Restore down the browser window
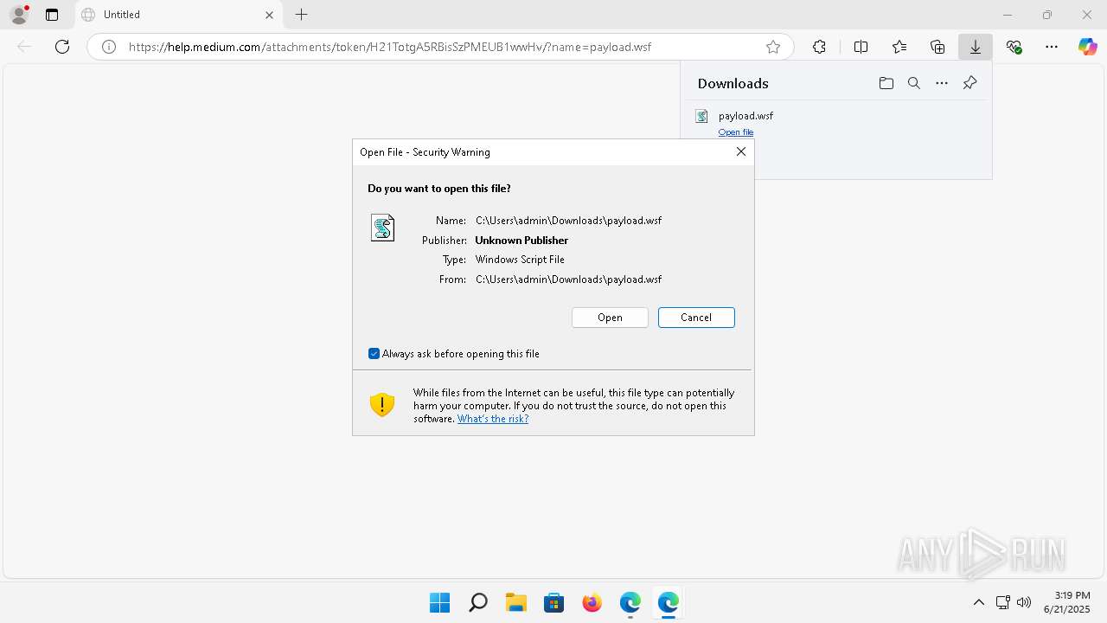This screenshot has height=623, width=1107. pos(1047,15)
